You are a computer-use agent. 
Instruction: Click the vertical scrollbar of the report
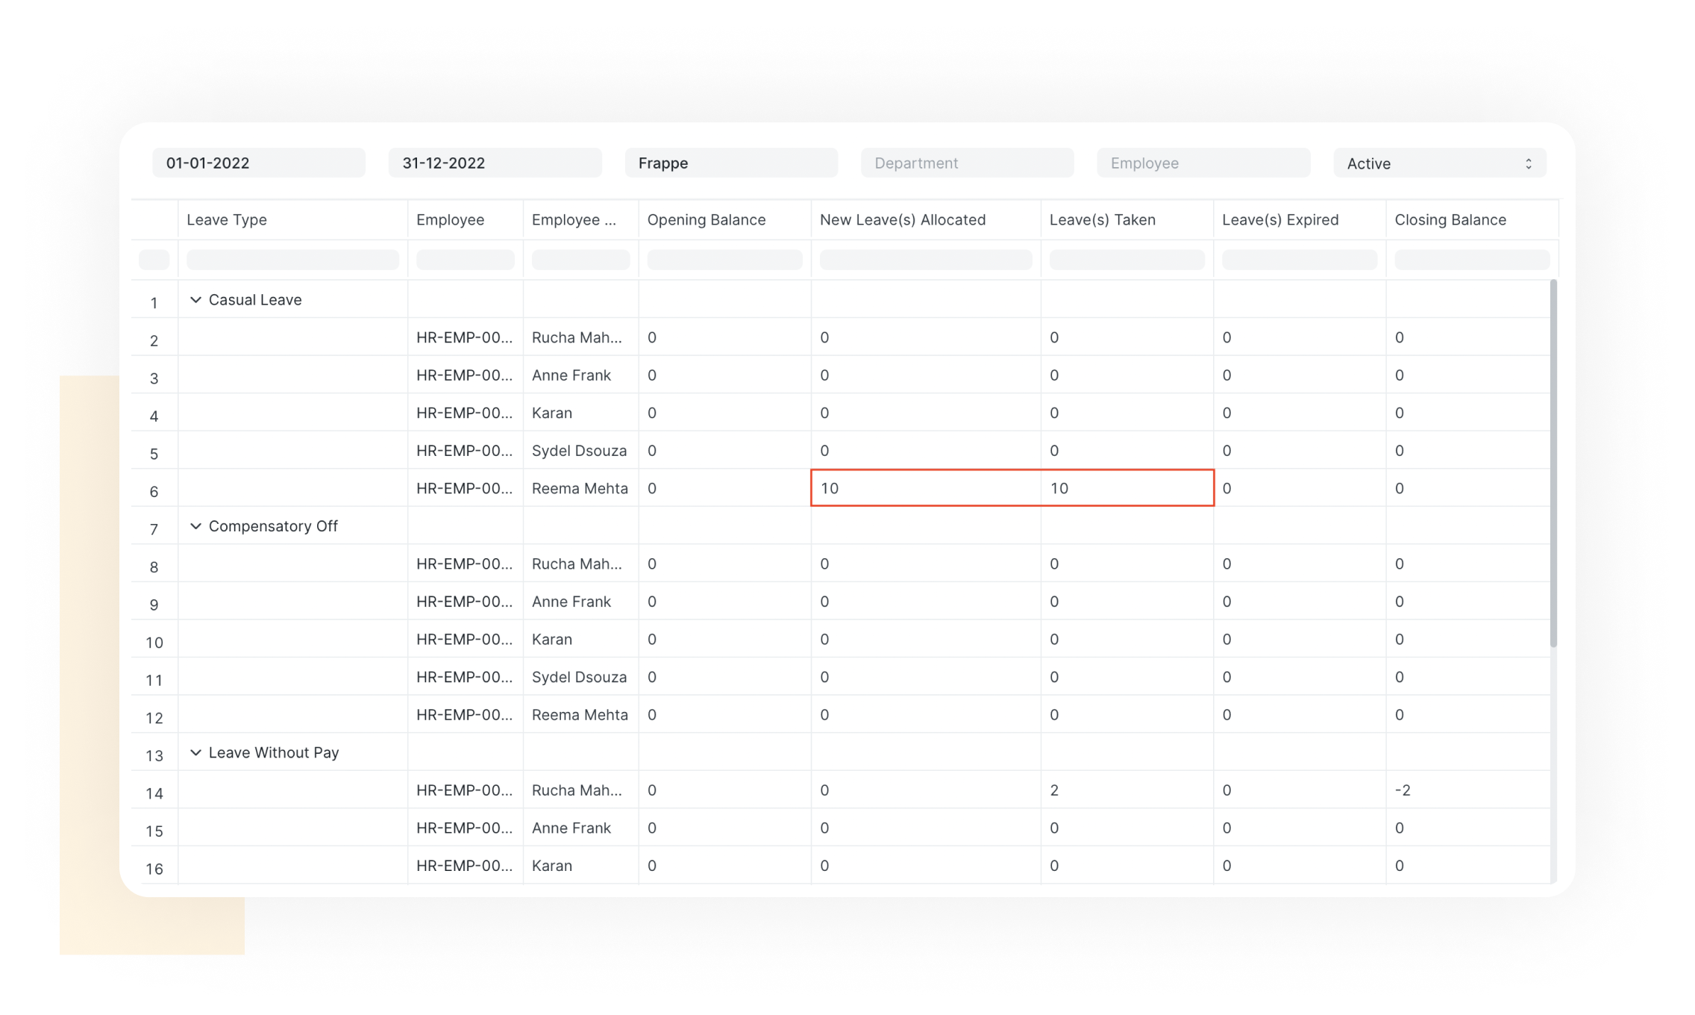1553,463
